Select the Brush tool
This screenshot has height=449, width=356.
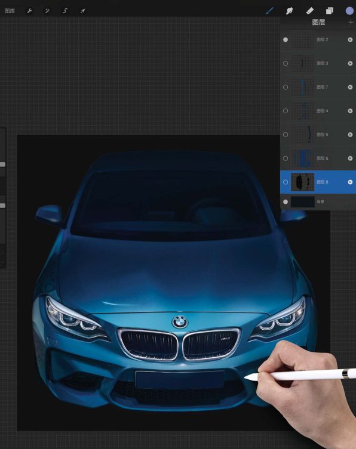(x=269, y=11)
